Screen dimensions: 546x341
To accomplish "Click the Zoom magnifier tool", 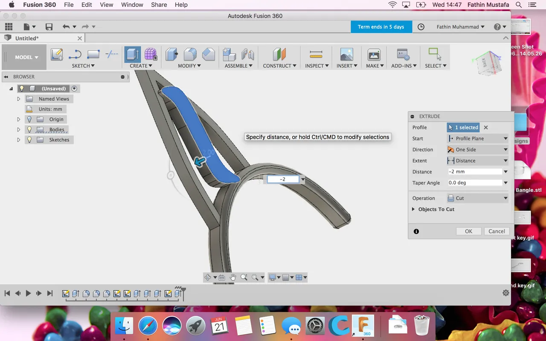I will click(244, 277).
